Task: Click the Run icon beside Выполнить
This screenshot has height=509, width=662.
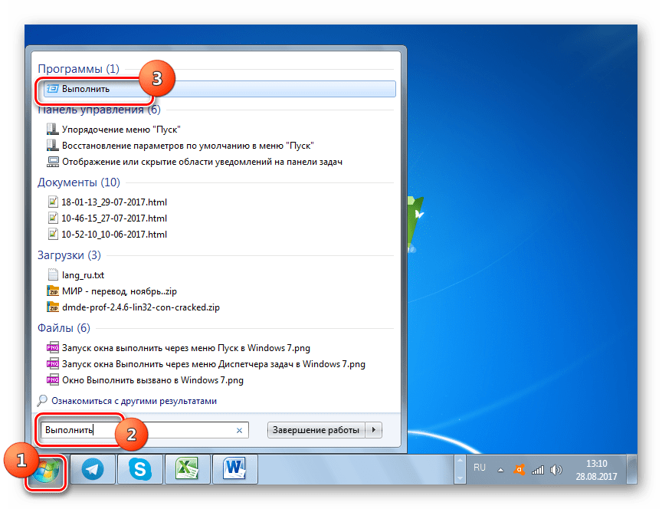Action: (x=52, y=89)
